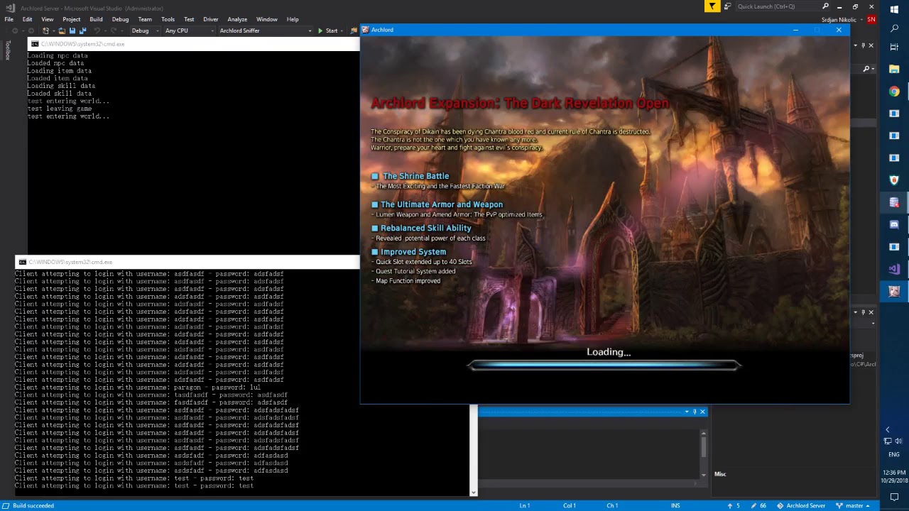Viewport: 909px width, 511px height.
Task: Click the Improved System heading in game window
Action: [x=413, y=252]
